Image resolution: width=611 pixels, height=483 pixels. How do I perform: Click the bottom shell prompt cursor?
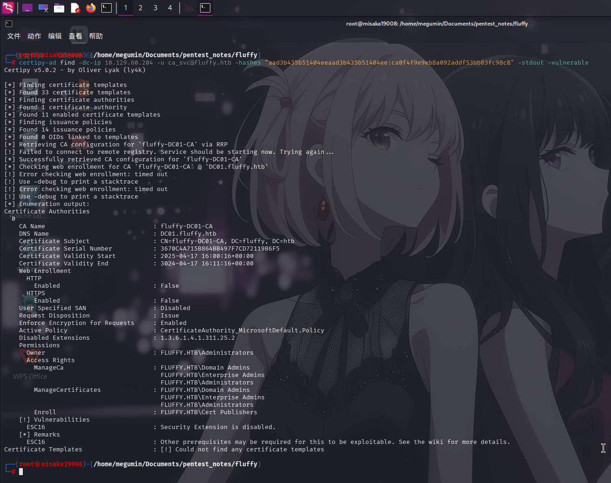(x=21, y=471)
